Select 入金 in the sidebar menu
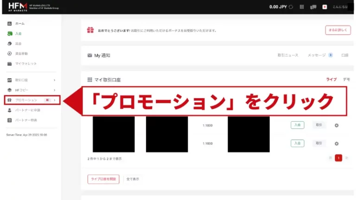 pyautogui.click(x=18, y=33)
